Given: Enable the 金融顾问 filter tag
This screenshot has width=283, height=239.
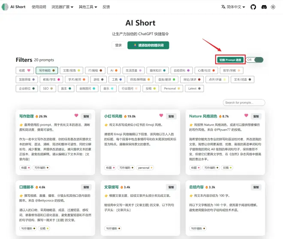Looking at the screenshot, I should click(87, 88).
